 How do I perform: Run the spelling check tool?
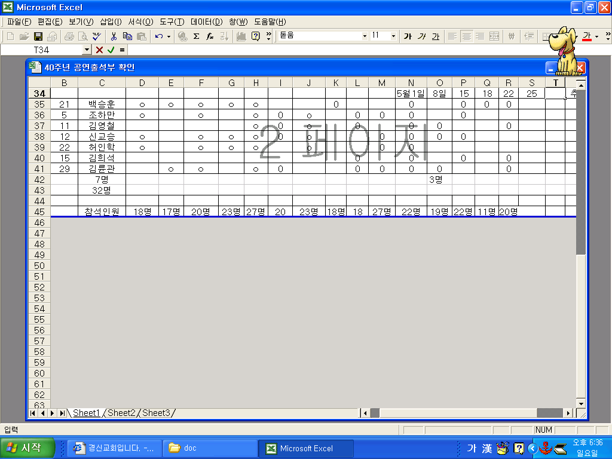[x=96, y=36]
